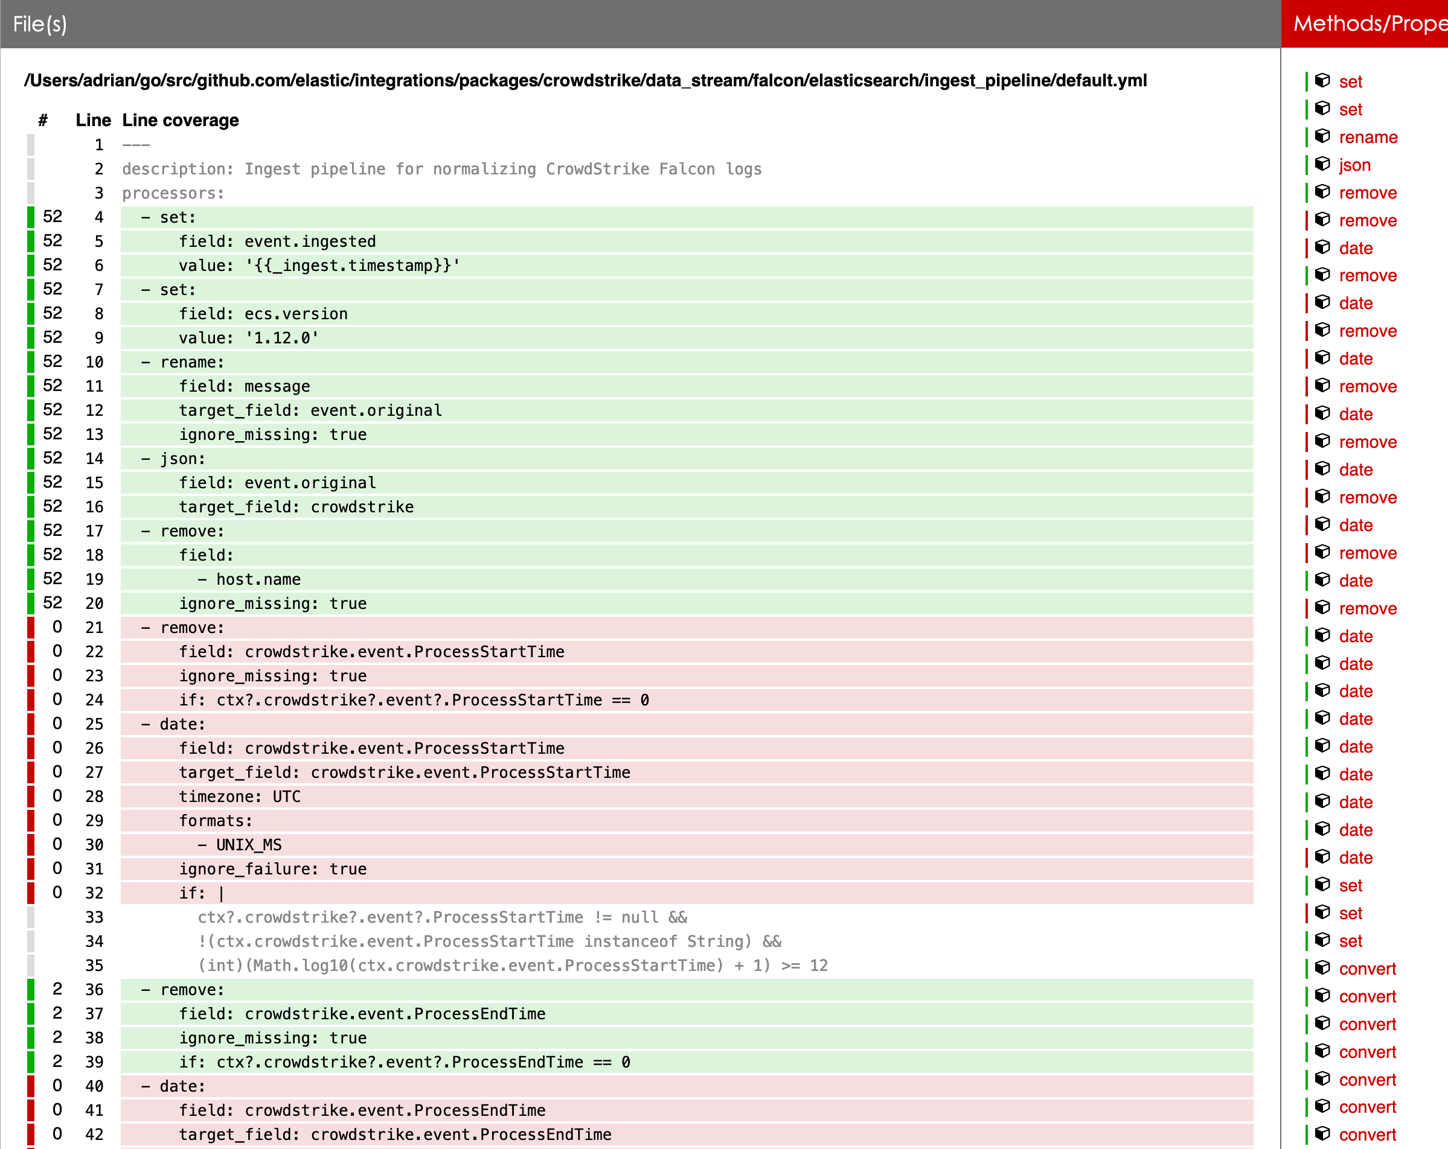Viewport: 1448px width, 1149px height.
Task: Click the red coverage bar at line 21
Action: point(31,627)
